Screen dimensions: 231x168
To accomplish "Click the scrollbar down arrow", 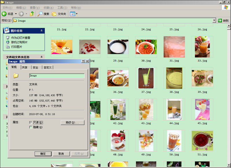I will point(229,165).
